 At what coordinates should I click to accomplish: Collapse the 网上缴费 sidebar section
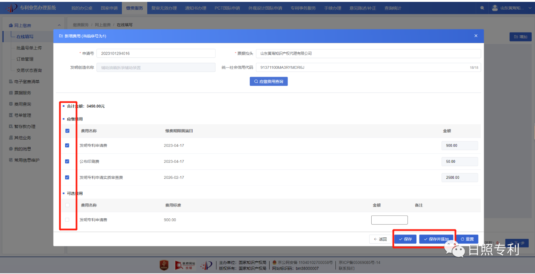click(x=59, y=25)
